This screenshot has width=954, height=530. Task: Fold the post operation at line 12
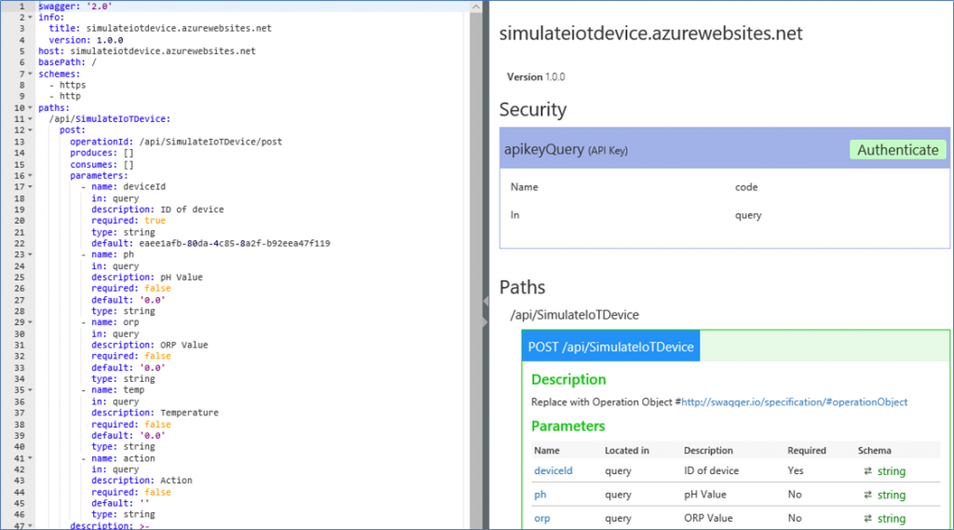pyautogui.click(x=31, y=130)
